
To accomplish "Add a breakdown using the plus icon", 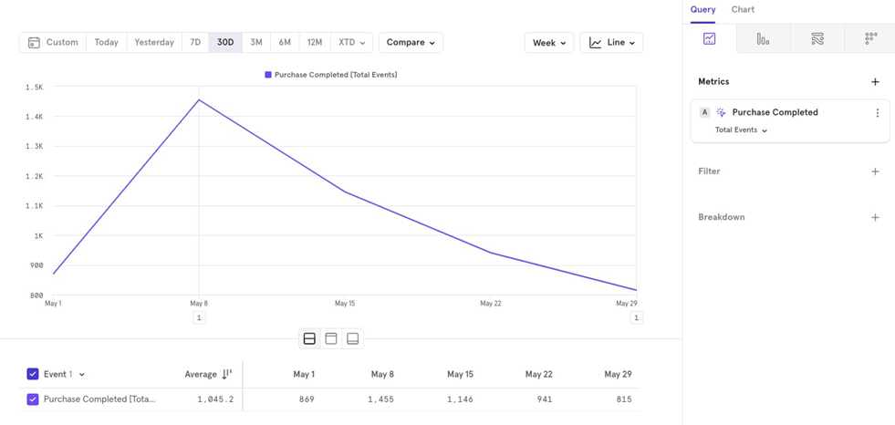I will pos(875,217).
